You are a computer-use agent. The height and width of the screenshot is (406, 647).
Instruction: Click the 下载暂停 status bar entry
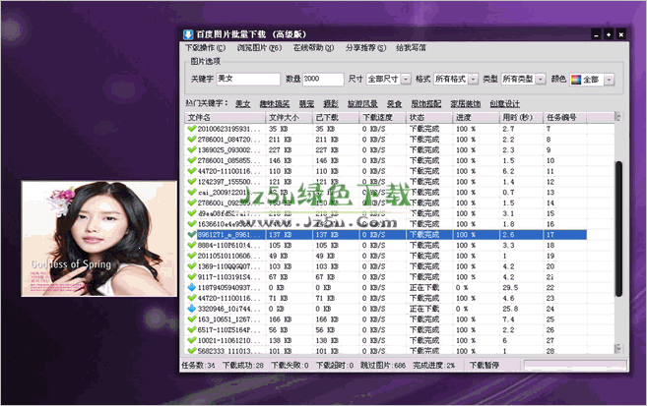484,366
